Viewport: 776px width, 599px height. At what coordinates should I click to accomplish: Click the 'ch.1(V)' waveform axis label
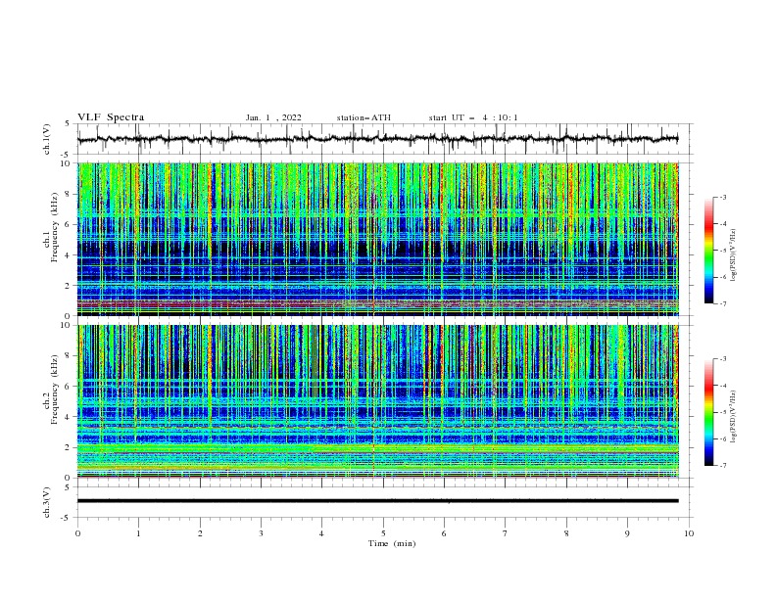click(x=47, y=139)
